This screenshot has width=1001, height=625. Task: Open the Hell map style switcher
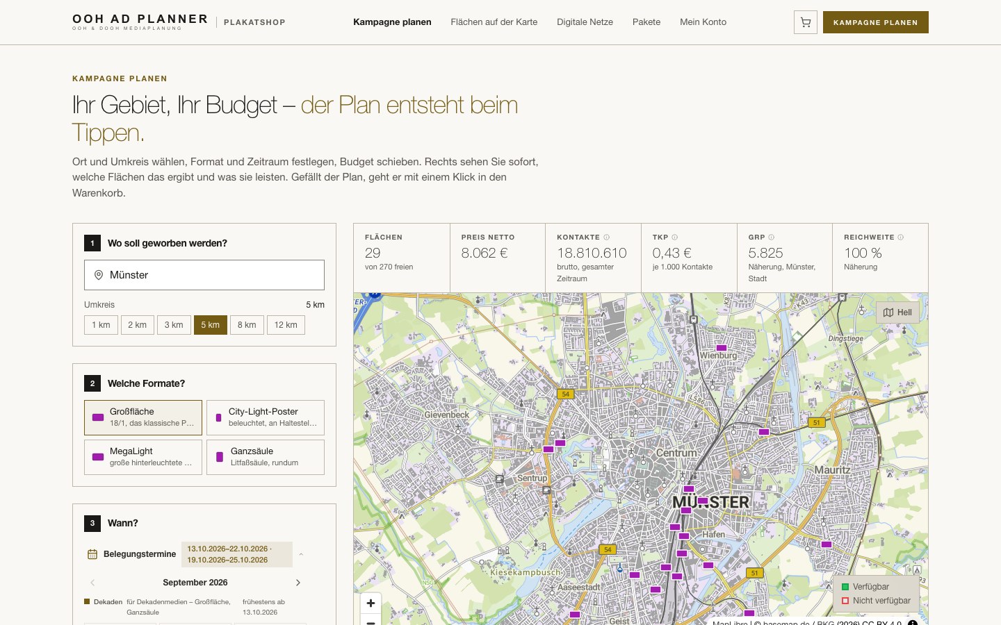click(897, 312)
